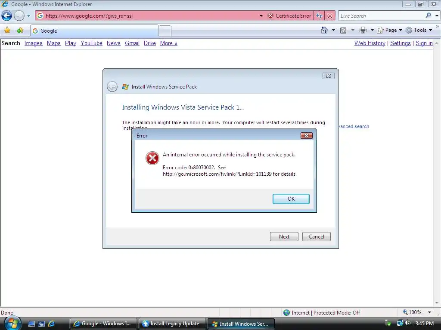Click Switch between windows quick launch icon
441x330 pixels.
[x=41, y=324]
